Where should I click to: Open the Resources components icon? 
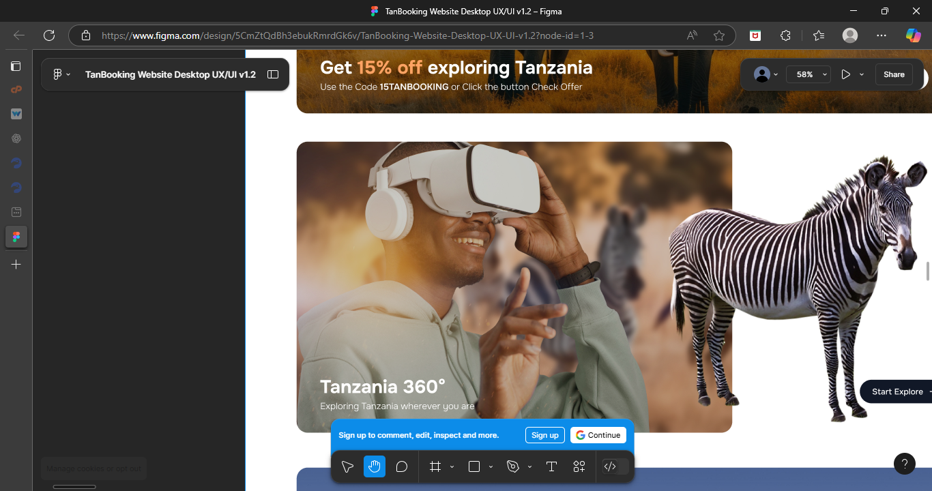click(x=579, y=466)
